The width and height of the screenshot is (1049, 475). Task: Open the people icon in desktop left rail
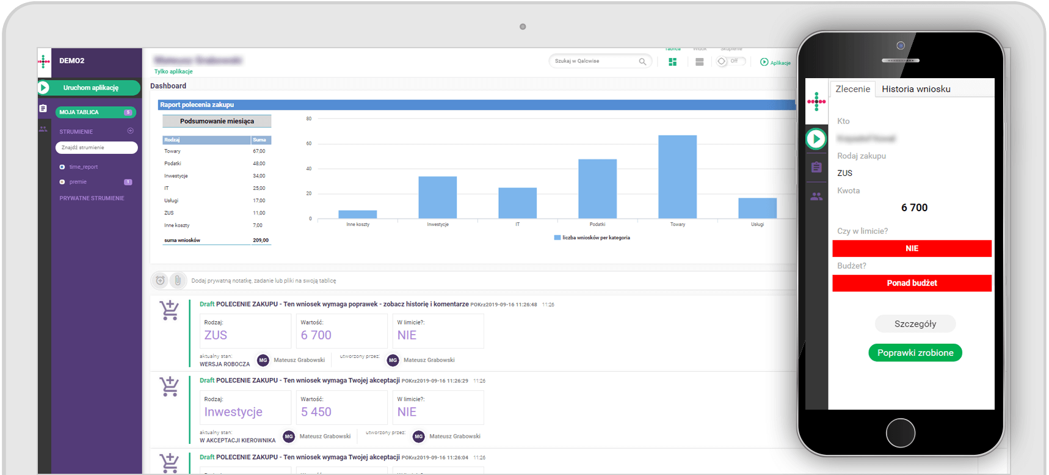pyautogui.click(x=43, y=129)
